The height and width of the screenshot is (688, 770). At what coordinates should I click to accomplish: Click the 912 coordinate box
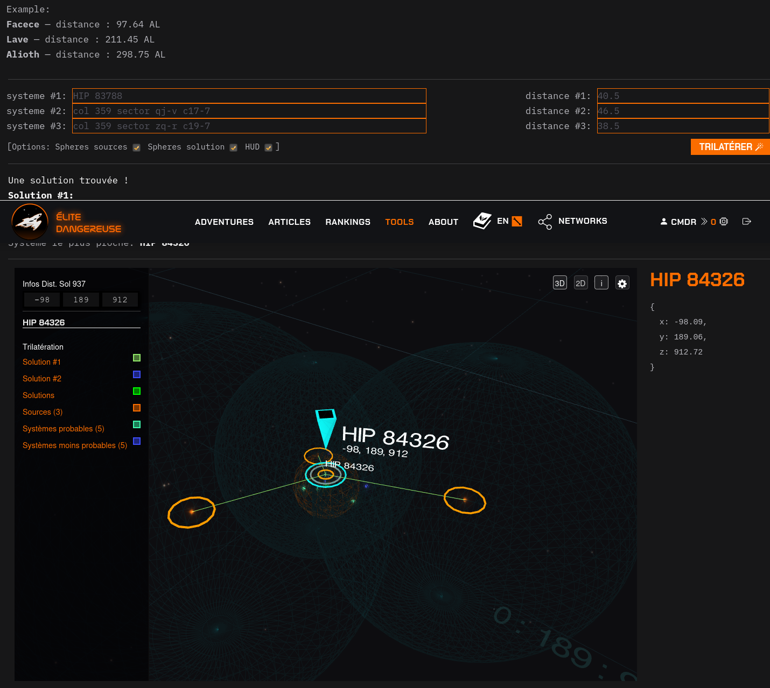120,300
